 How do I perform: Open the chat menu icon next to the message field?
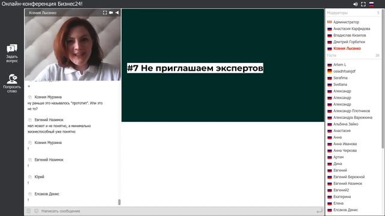tap(28, 211)
